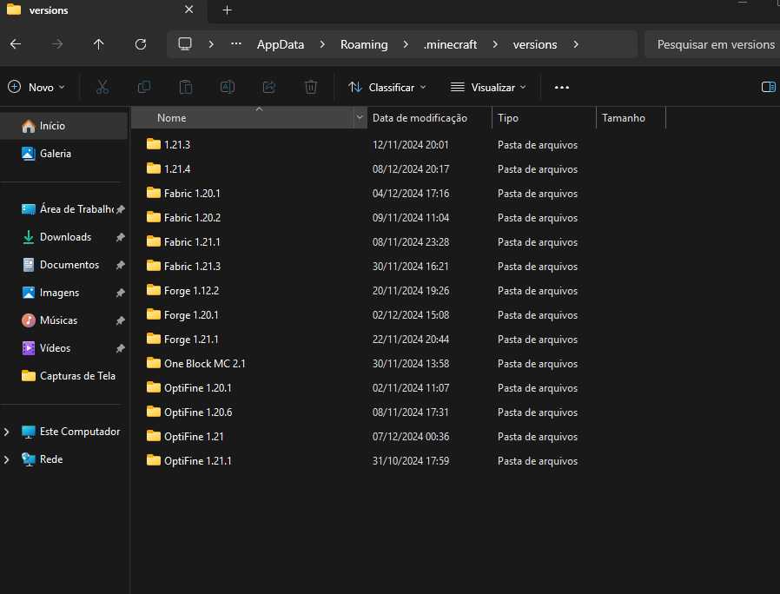Open the Classificar sort menu
780x594 pixels.
(x=387, y=87)
